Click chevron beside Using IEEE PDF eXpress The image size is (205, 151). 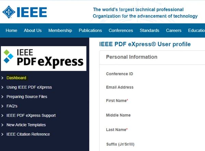[2, 87]
